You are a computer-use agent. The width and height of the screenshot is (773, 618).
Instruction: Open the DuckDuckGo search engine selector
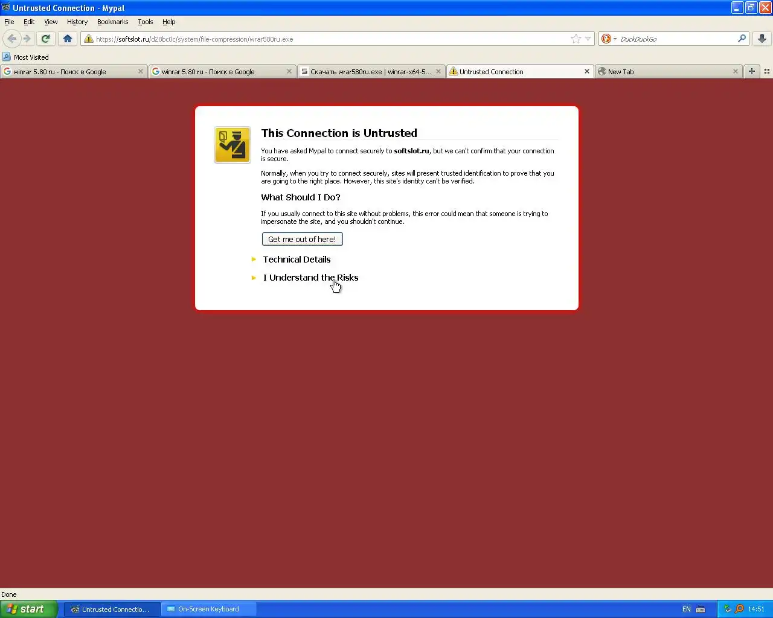[609, 39]
